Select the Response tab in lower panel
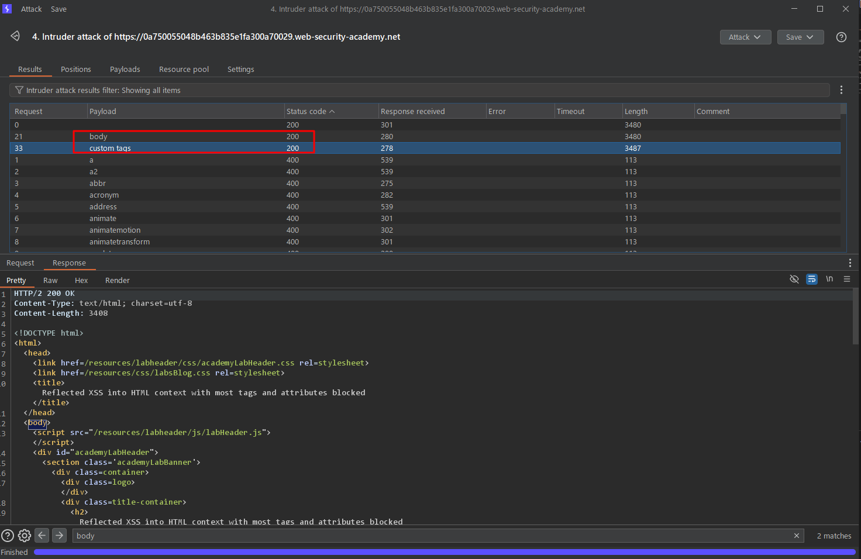Image resolution: width=861 pixels, height=559 pixels. pos(69,263)
